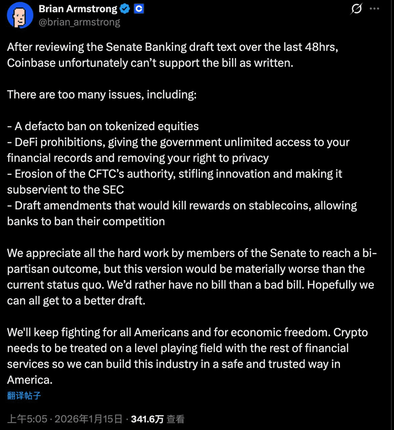
Task: Click the 2026年1月15日 post date
Action: pyautogui.click(x=89, y=419)
